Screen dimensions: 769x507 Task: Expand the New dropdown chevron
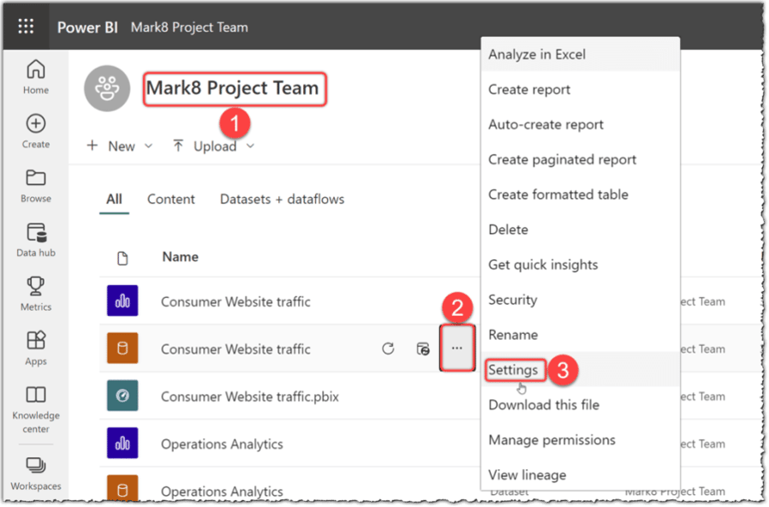point(149,146)
